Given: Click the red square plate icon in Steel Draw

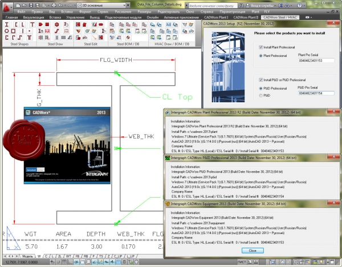Looking at the screenshot, I should click(x=47, y=24).
